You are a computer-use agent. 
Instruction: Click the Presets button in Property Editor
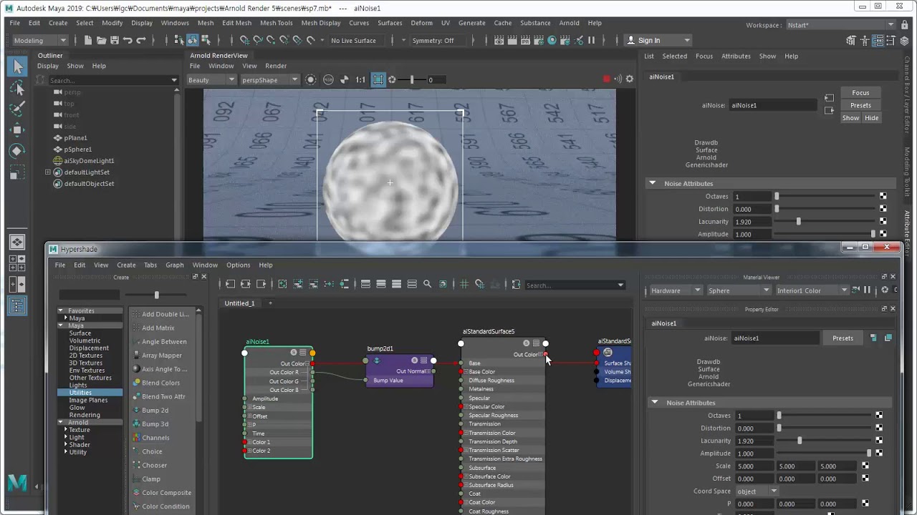[x=842, y=338]
